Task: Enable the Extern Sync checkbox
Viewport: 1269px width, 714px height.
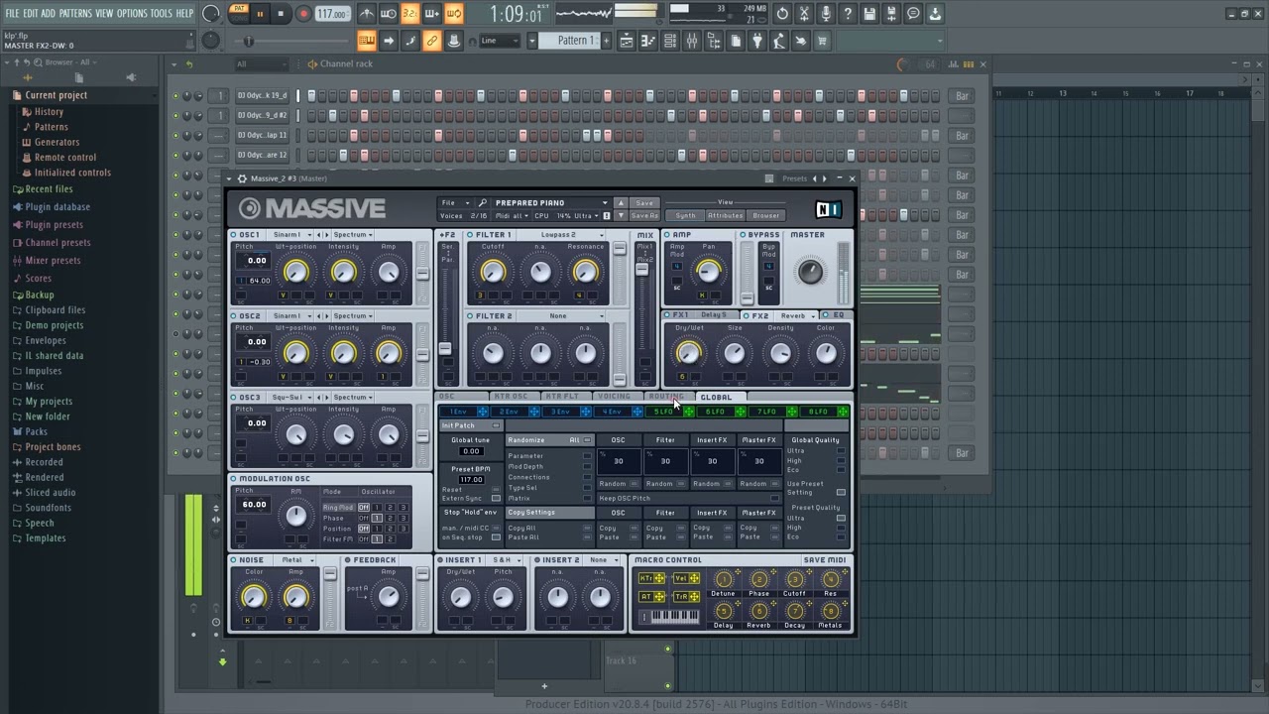Action: tap(497, 499)
